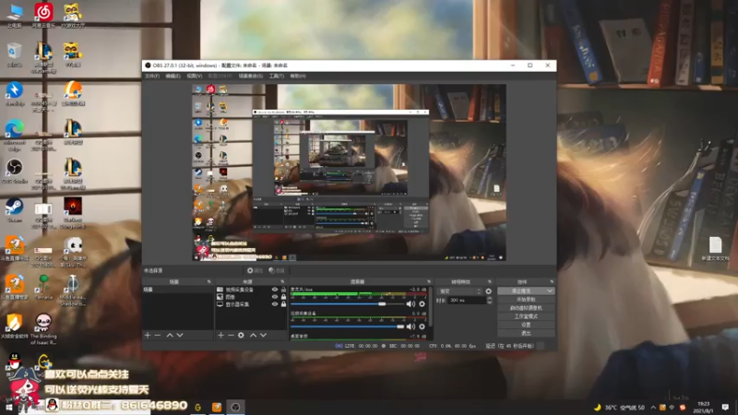The height and width of the screenshot is (415, 738).
Task: Remove selected source with minus icon
Action: click(231, 335)
